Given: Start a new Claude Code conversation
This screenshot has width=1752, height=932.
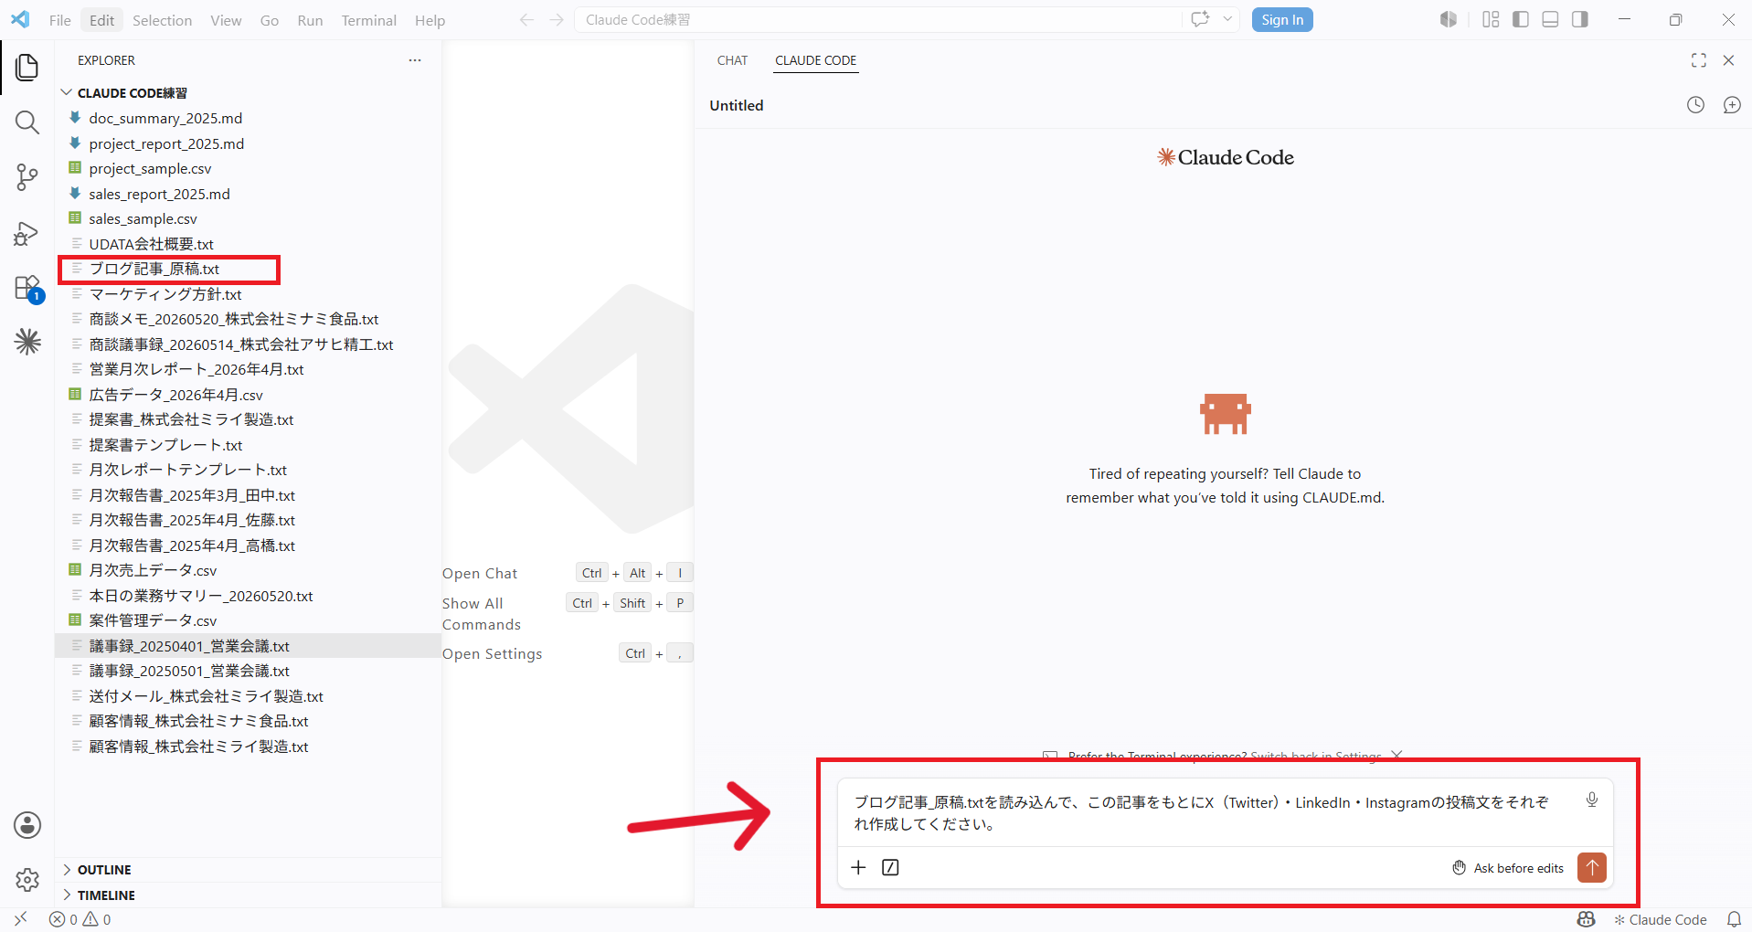Looking at the screenshot, I should click(1732, 105).
